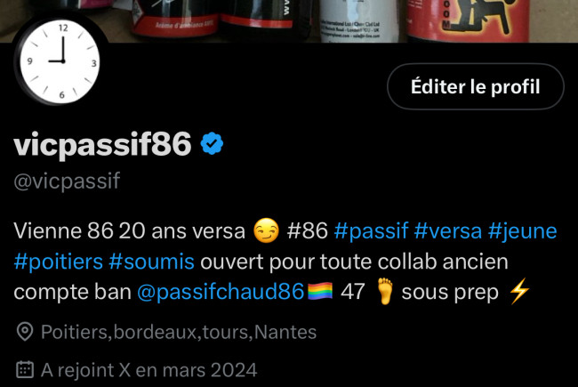Visit the @passifchaud86 mention
The image size is (578, 387).
[x=221, y=292]
